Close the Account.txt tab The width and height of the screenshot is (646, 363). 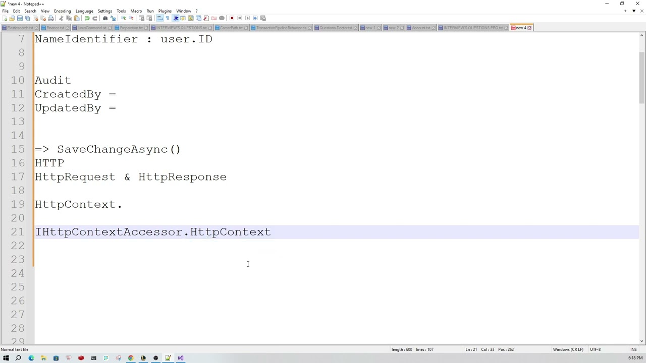[434, 28]
